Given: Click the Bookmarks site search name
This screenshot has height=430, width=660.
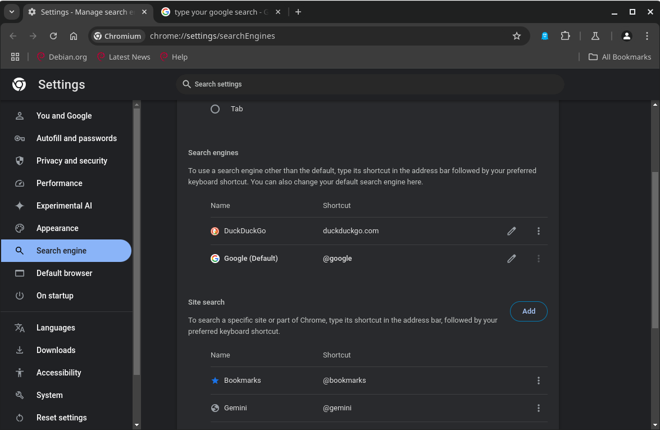Looking at the screenshot, I should 243,381.
